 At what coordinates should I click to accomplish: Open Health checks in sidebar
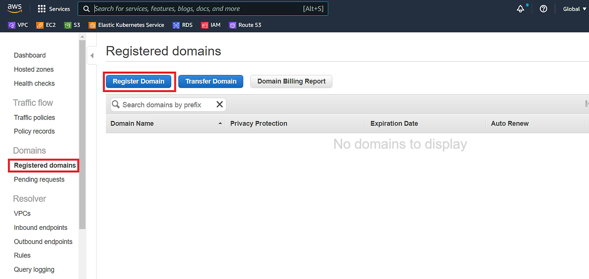pos(34,83)
